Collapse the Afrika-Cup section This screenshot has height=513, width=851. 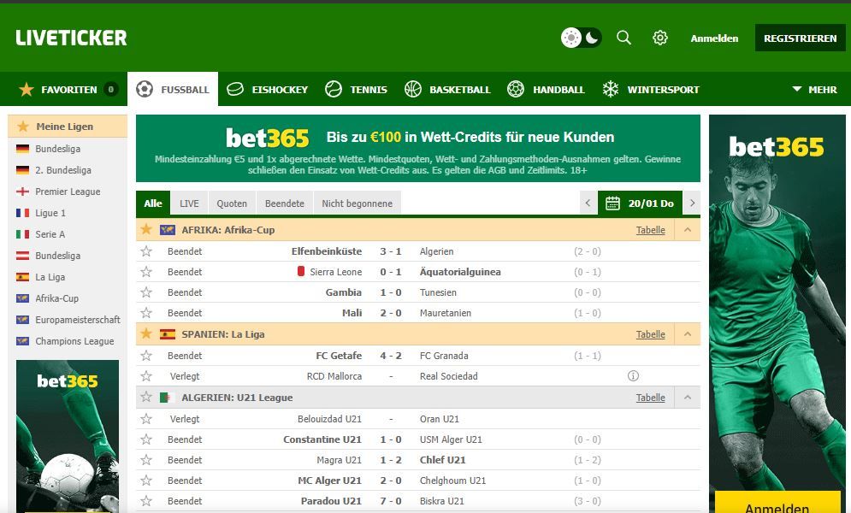[688, 230]
